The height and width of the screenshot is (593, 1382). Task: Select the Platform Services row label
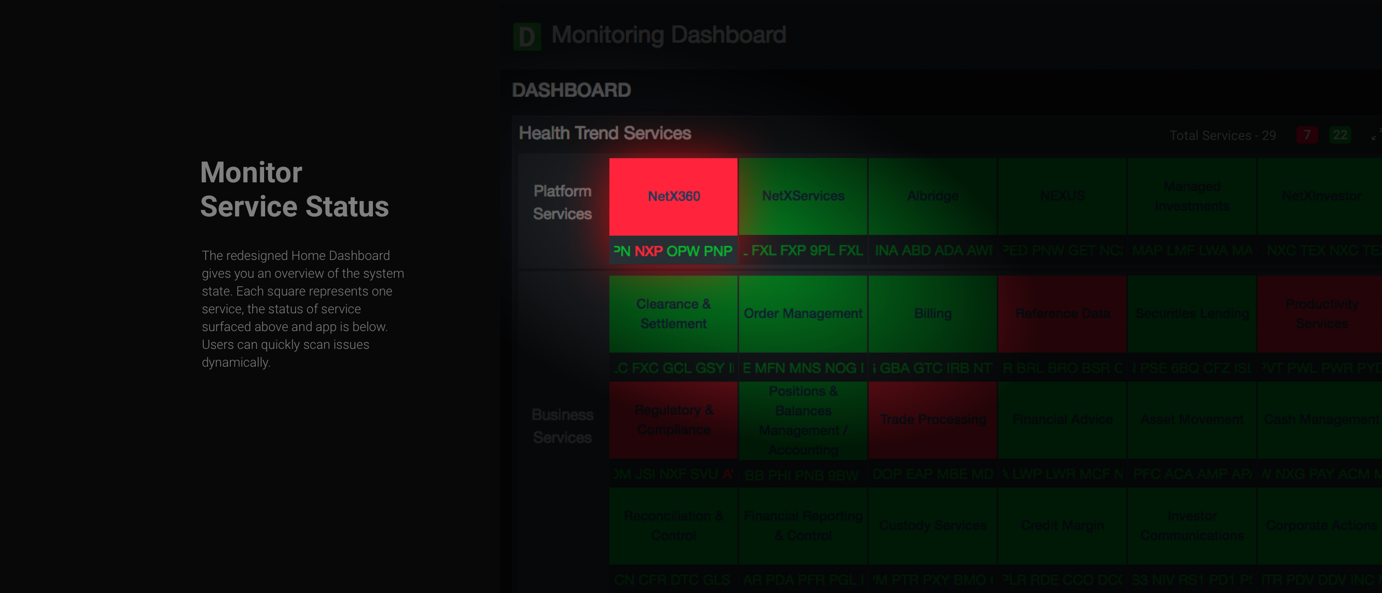point(562,203)
